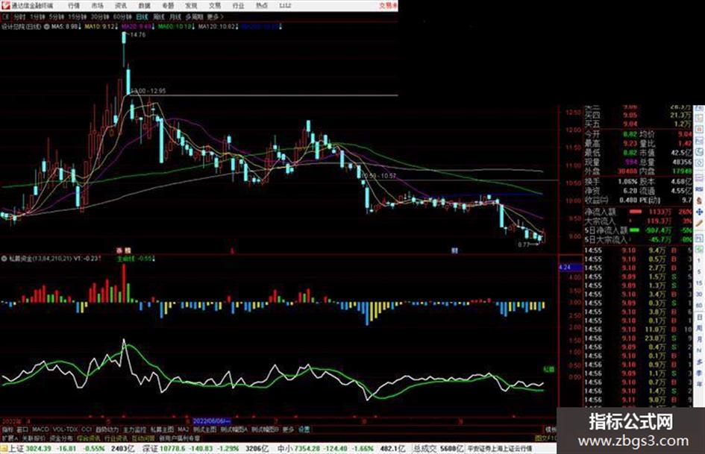Click the round icon beside 私募资金 indicator

click(4, 259)
